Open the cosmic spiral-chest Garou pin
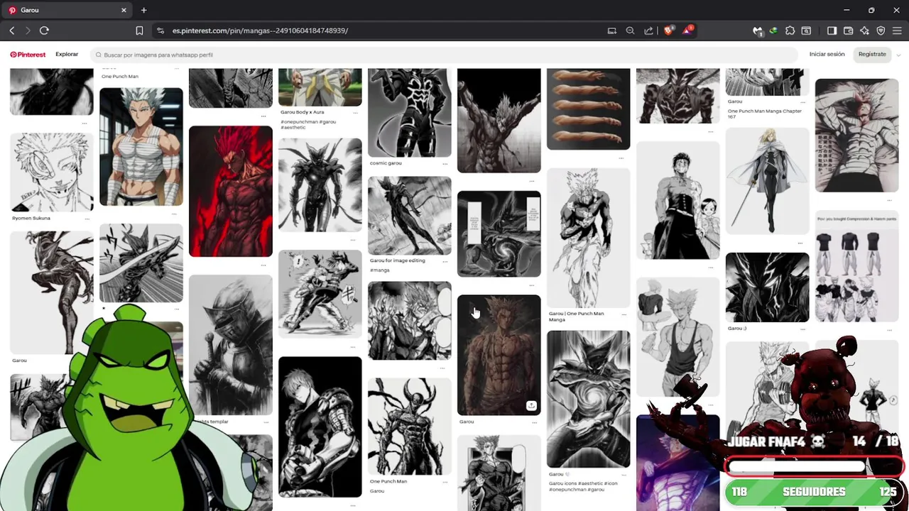The height and width of the screenshot is (511, 909). (x=588, y=399)
